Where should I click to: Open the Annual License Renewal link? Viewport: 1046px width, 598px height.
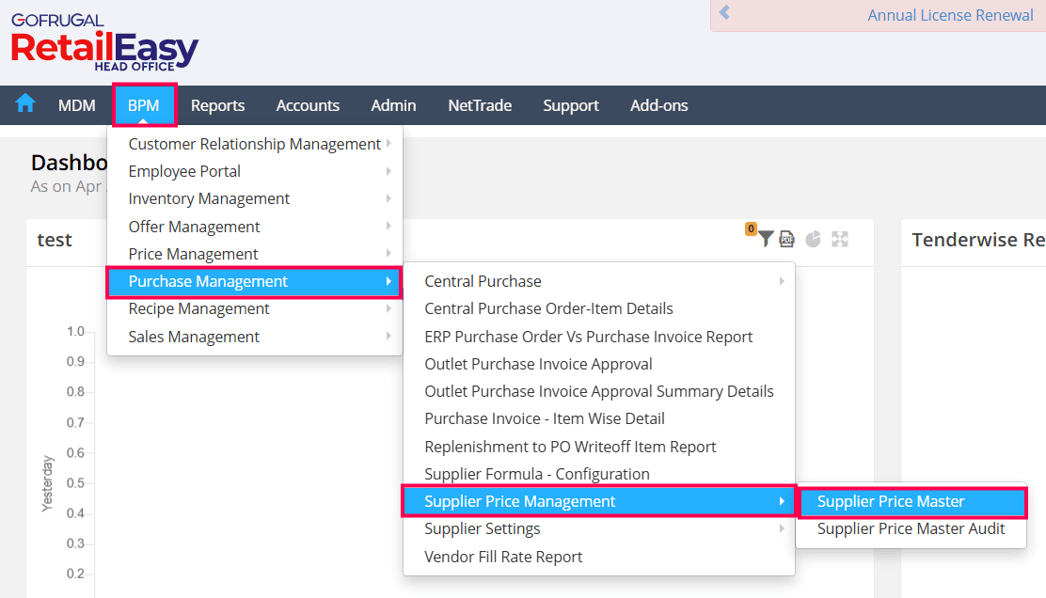pyautogui.click(x=950, y=15)
